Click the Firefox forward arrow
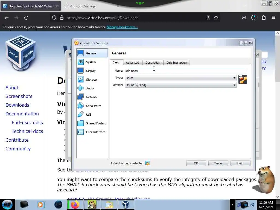 click(16, 18)
